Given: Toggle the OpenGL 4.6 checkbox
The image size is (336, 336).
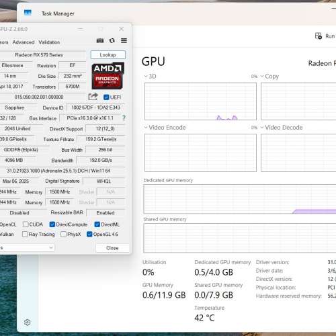Looking at the screenshot, I should [89, 234].
